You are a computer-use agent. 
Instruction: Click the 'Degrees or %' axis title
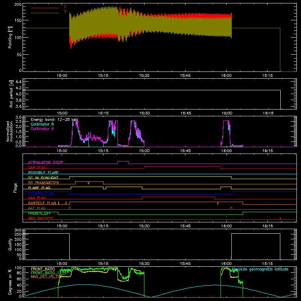tap(10, 282)
